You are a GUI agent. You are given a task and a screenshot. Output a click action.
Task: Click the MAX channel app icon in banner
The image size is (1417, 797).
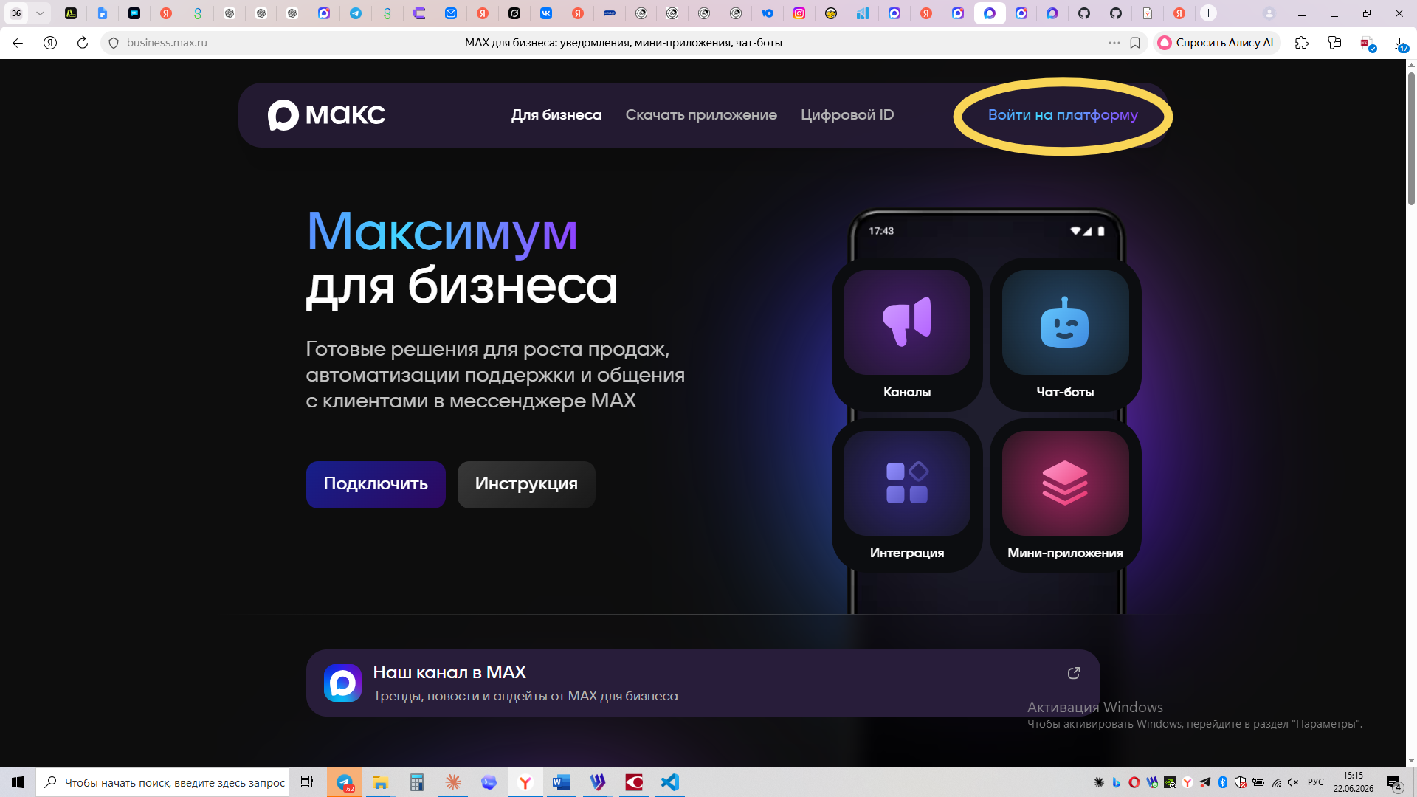(x=342, y=683)
